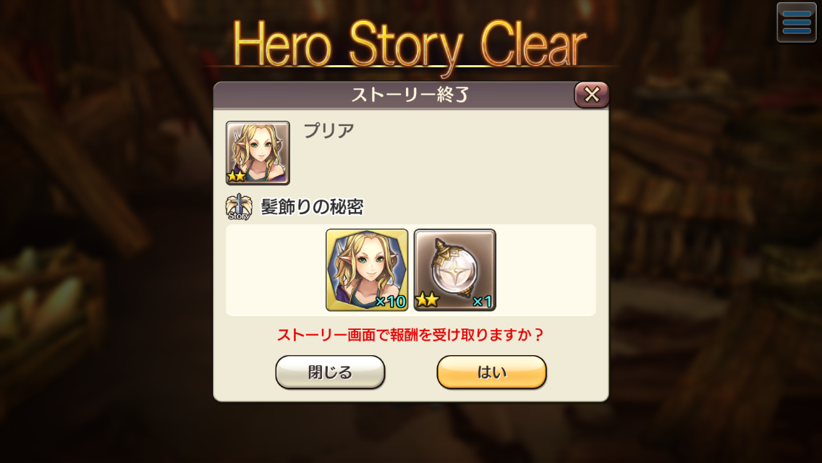
Task: Click the red reward confirmation message
Action: click(410, 334)
